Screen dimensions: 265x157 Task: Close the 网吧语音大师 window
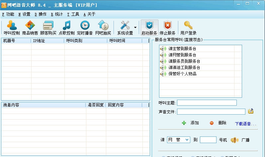point(258,3)
